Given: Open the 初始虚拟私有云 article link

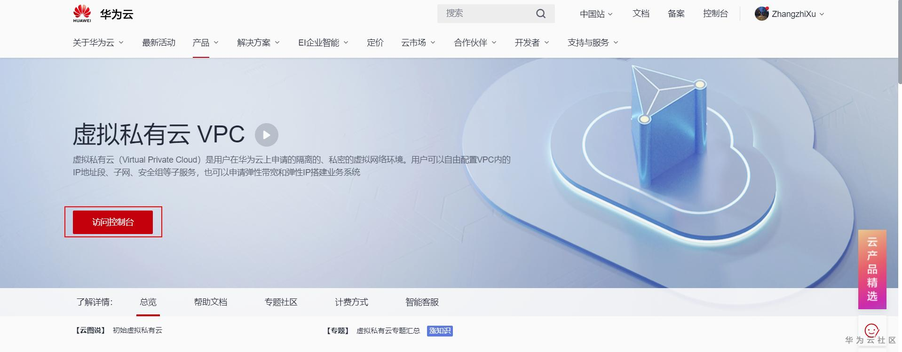Looking at the screenshot, I should click(x=137, y=330).
